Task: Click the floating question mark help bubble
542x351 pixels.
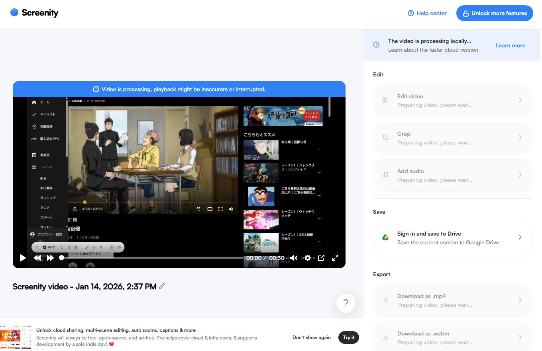Action: tap(346, 303)
